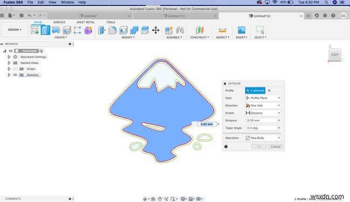Open the CREATE panel dropdown
The width and height of the screenshot is (350, 202).
(61, 37)
